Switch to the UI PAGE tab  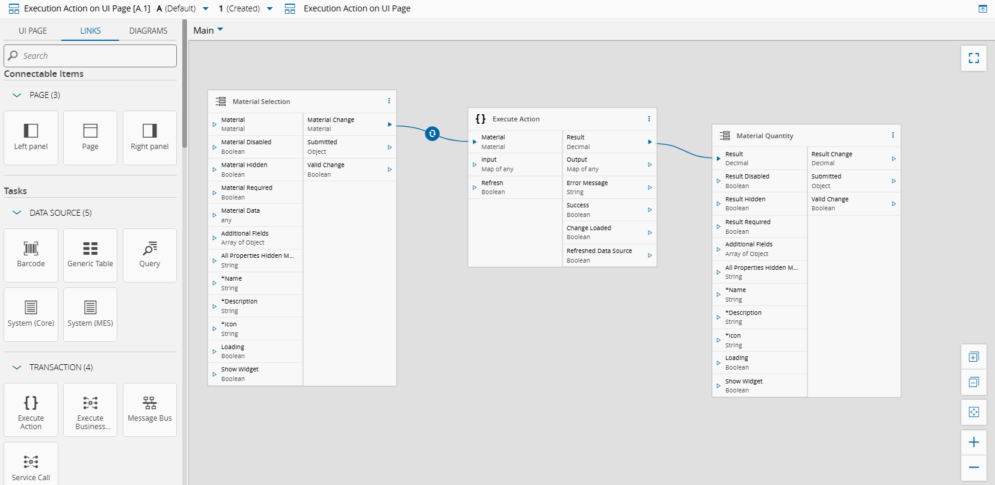click(32, 31)
